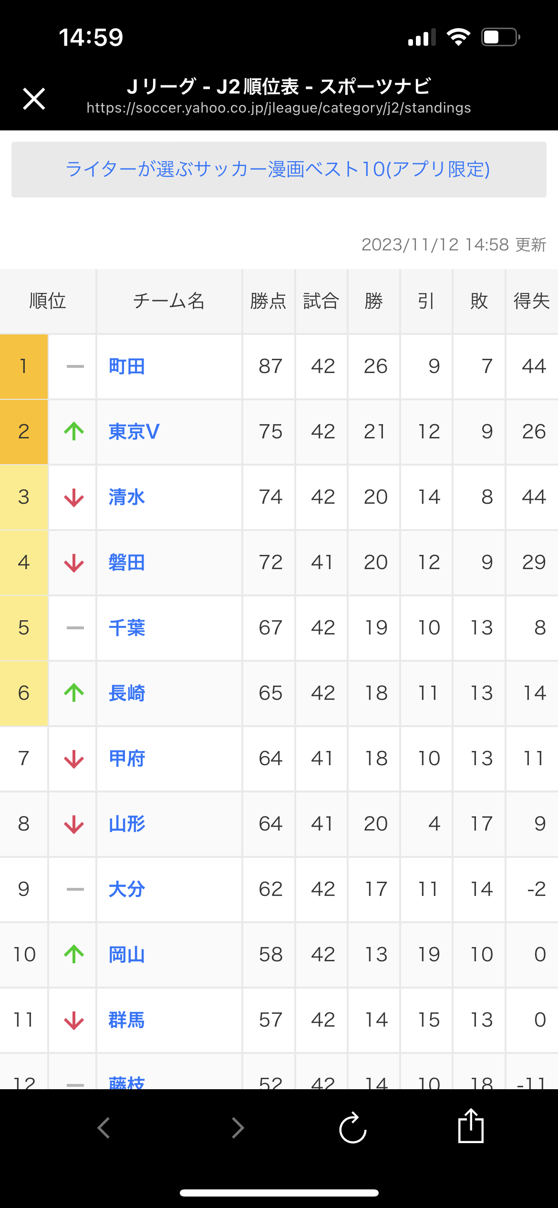Close the in-app browser with the X icon

point(34,99)
